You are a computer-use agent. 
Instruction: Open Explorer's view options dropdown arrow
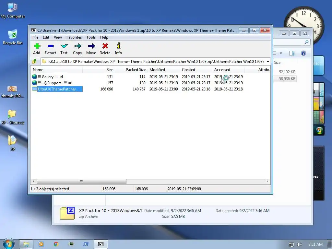pyautogui.click(x=281, y=53)
